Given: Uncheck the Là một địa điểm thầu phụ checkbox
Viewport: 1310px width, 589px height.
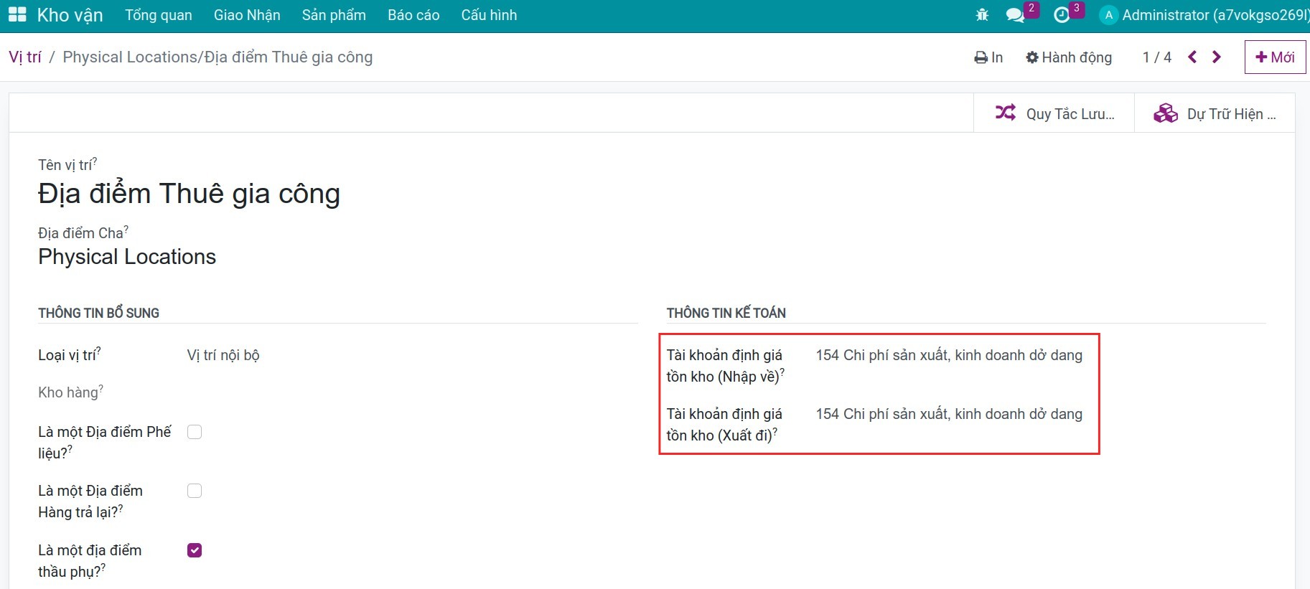Looking at the screenshot, I should click(x=195, y=550).
